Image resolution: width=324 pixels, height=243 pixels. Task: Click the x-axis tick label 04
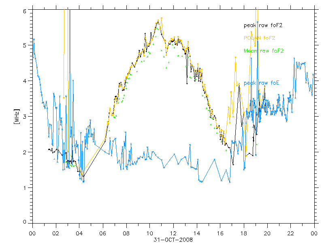click(x=79, y=234)
